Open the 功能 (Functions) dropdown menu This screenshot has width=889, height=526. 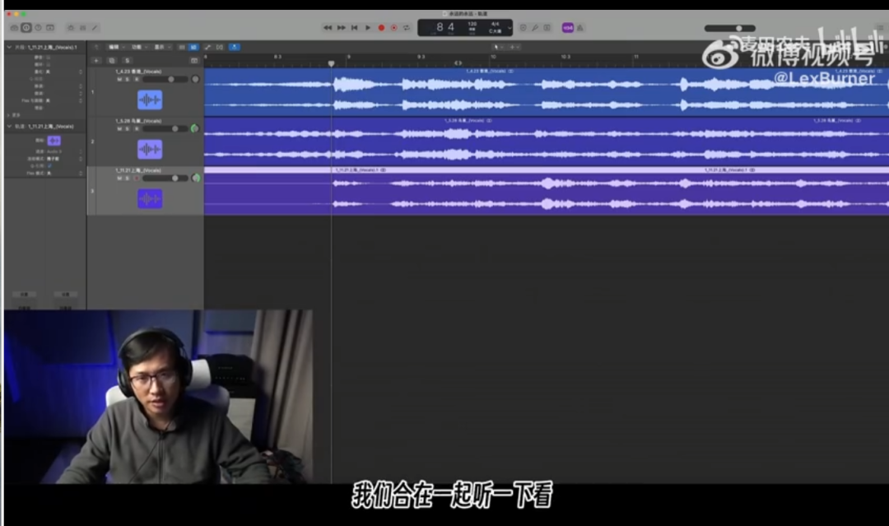click(x=139, y=47)
